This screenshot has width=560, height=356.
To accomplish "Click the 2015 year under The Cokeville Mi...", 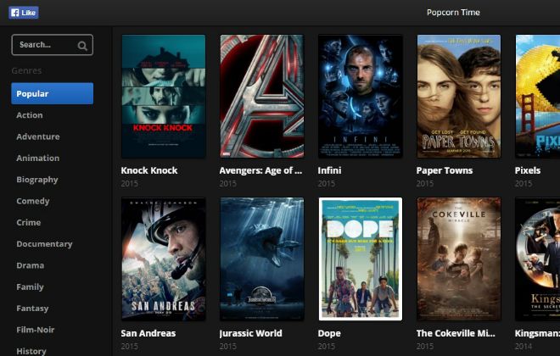I will pyautogui.click(x=425, y=347).
